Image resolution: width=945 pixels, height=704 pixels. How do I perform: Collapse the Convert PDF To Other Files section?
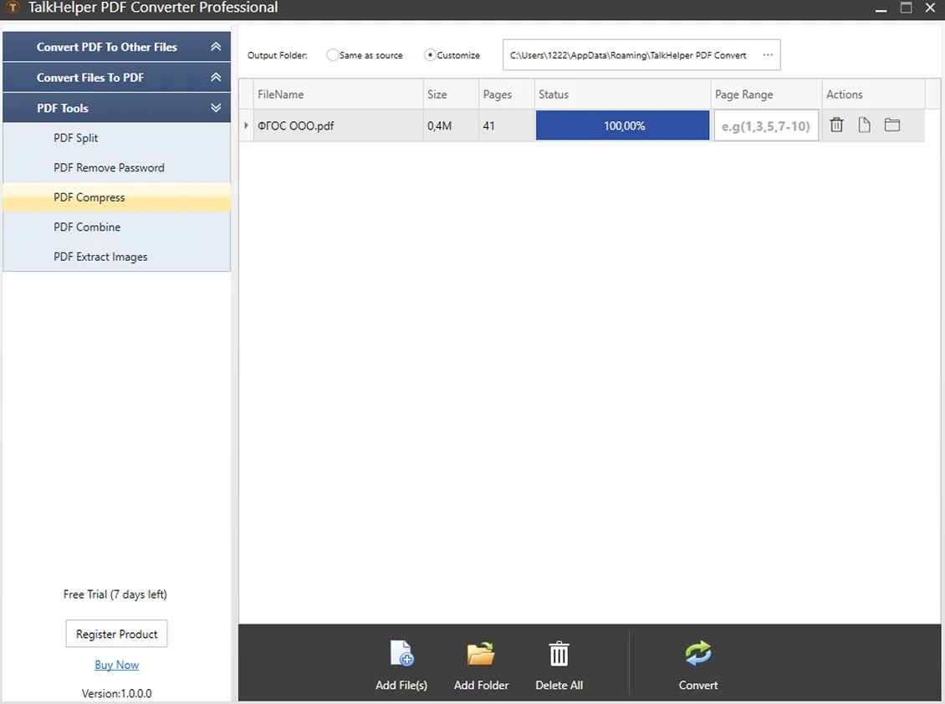(x=216, y=47)
